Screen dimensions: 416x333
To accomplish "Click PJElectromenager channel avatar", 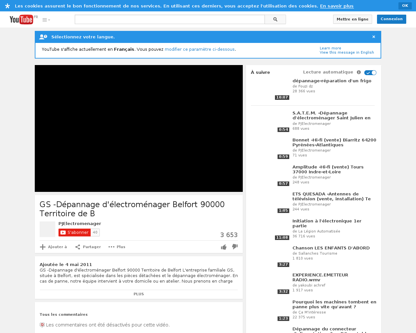I will (x=47, y=229).
